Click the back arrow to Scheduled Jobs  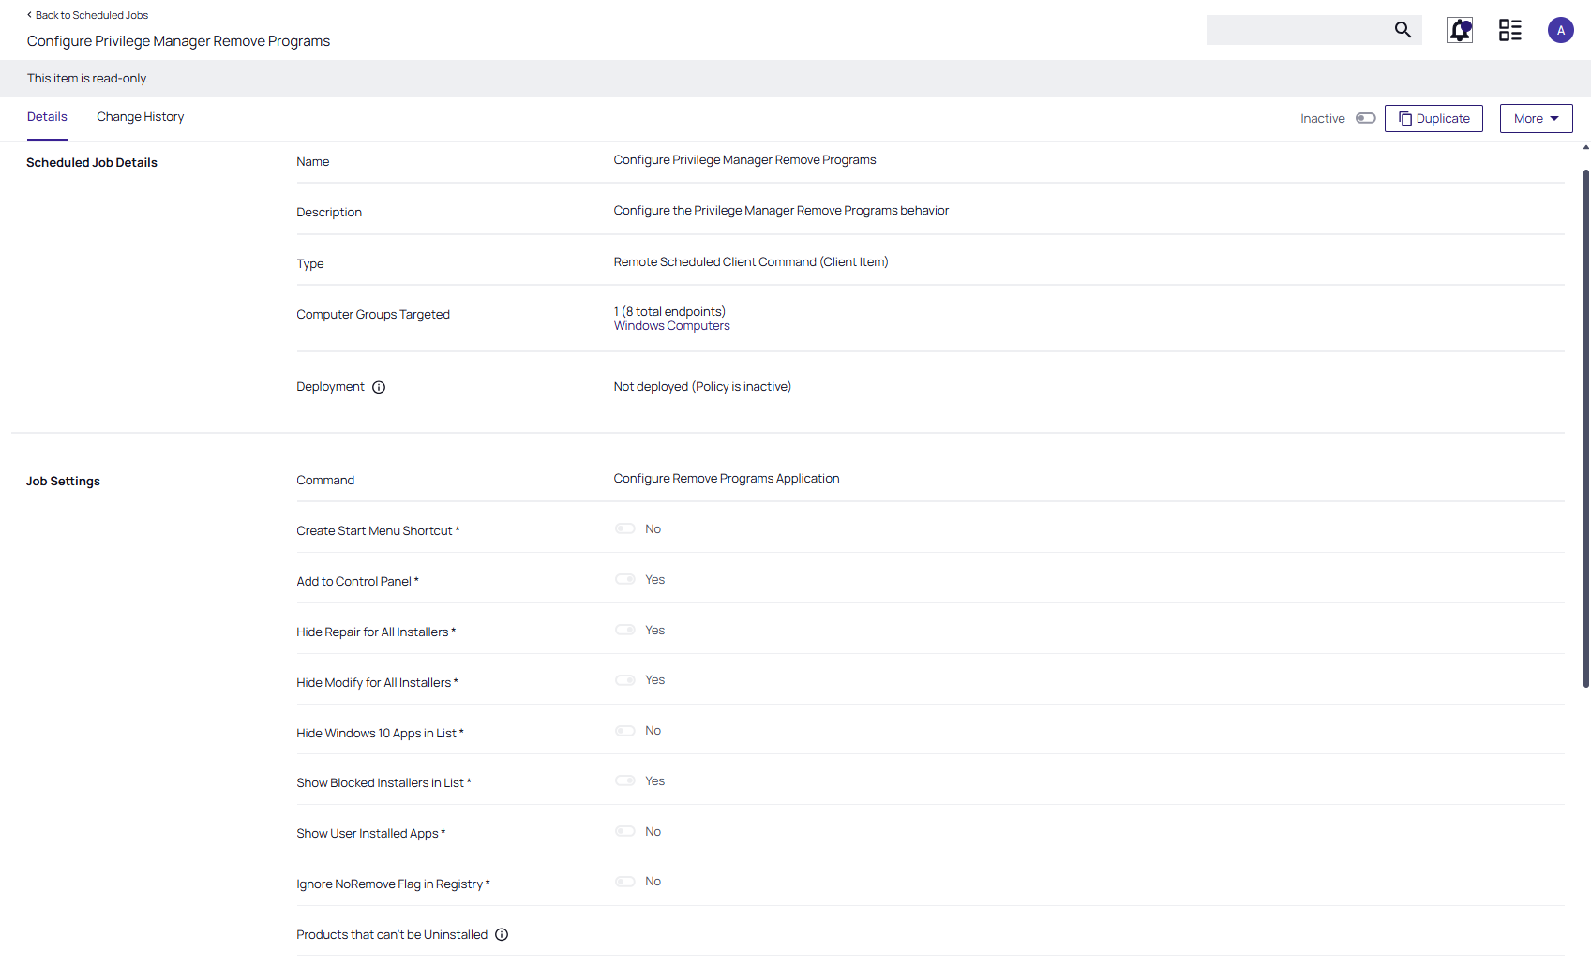[x=30, y=15]
